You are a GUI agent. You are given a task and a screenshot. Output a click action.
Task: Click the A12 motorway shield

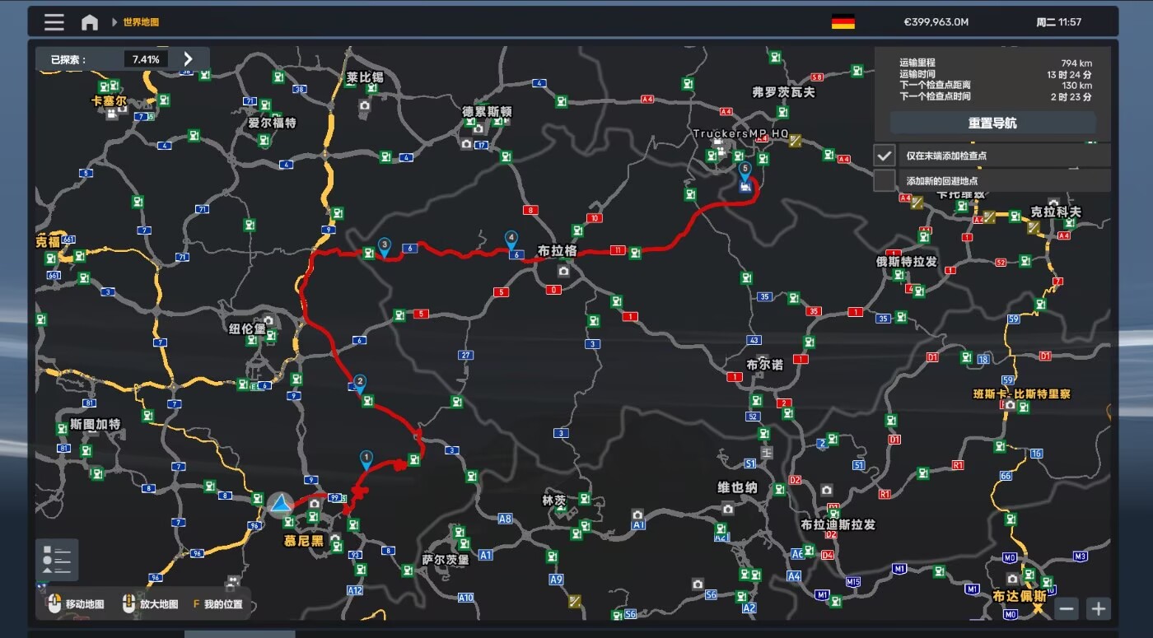click(x=355, y=590)
